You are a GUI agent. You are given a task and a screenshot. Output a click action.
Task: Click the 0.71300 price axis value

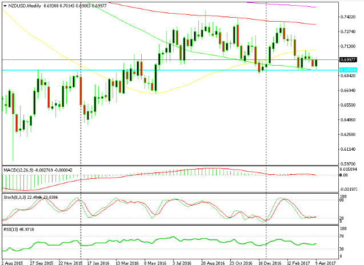click(x=348, y=46)
